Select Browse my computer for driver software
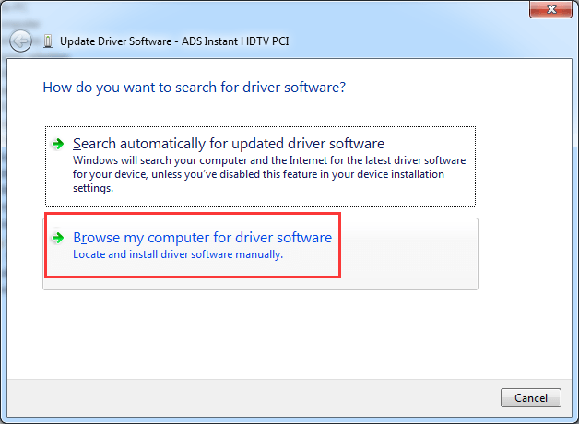 coord(202,238)
